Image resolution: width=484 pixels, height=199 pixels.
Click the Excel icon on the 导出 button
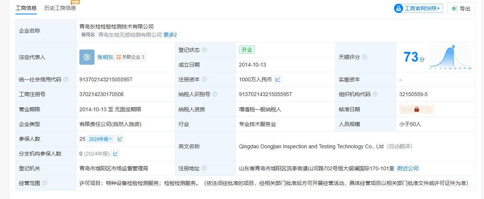pos(455,8)
